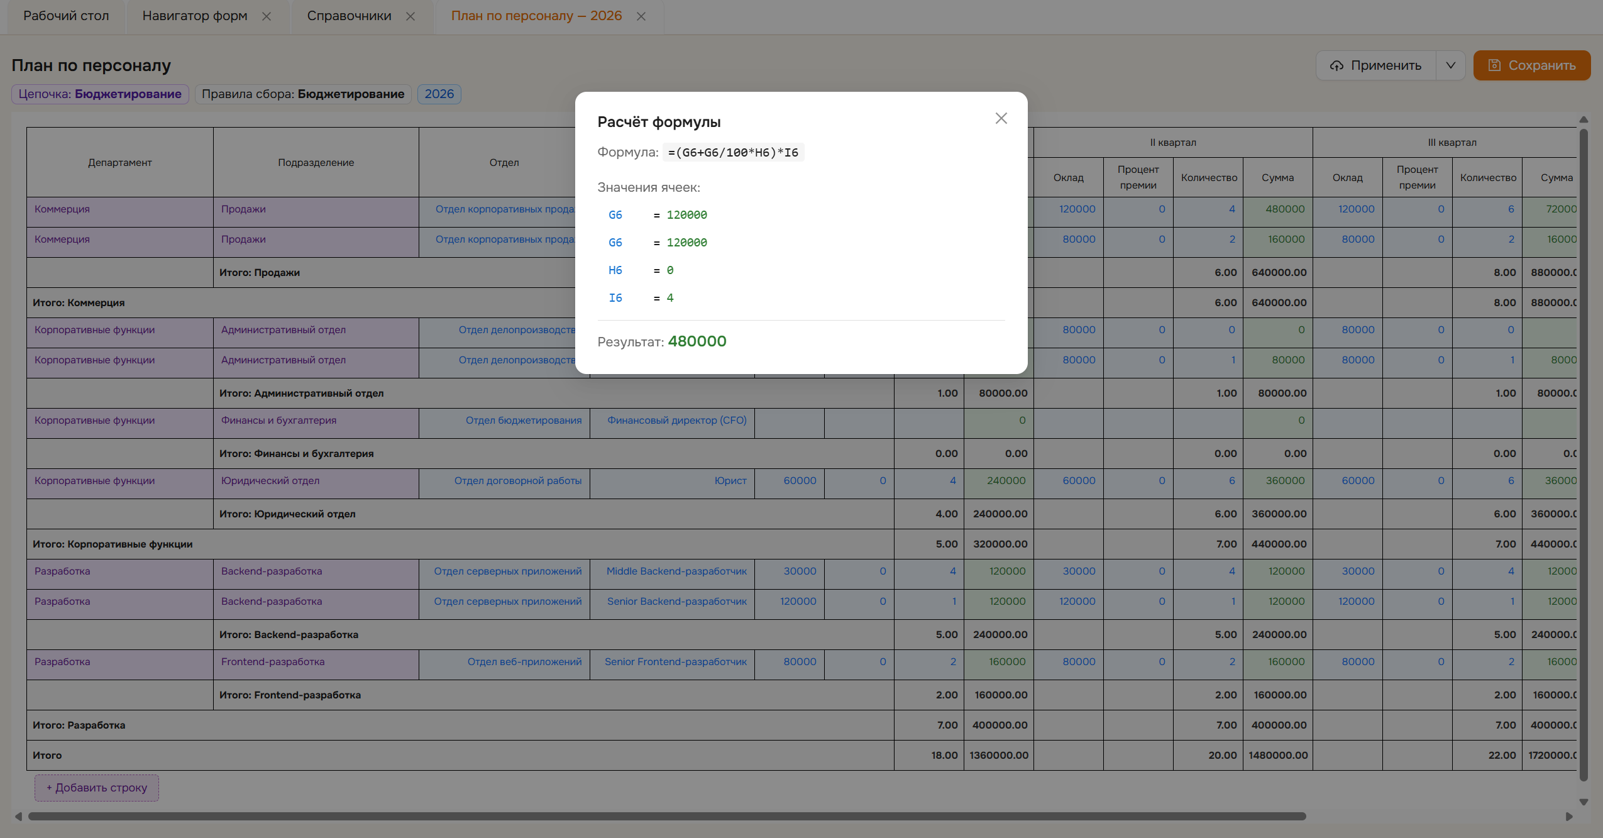
Task: Click the scroll down arrow on right
Action: coord(1584,802)
